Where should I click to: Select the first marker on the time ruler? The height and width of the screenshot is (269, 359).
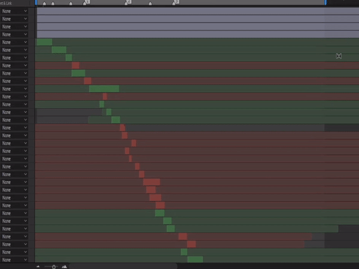coord(44,4)
